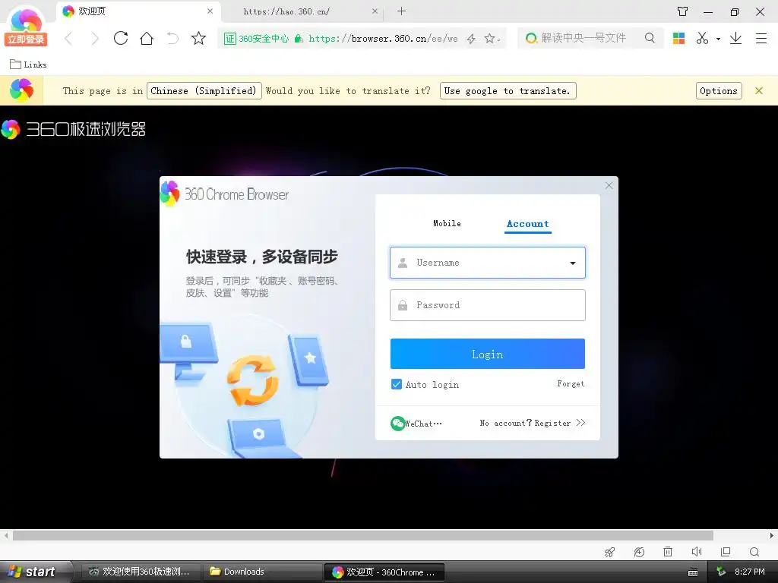Click the search box with Chinese text
This screenshot has height=583, width=778.
click(583, 38)
